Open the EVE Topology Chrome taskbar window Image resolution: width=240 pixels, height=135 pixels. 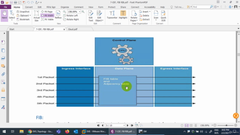[40, 132]
